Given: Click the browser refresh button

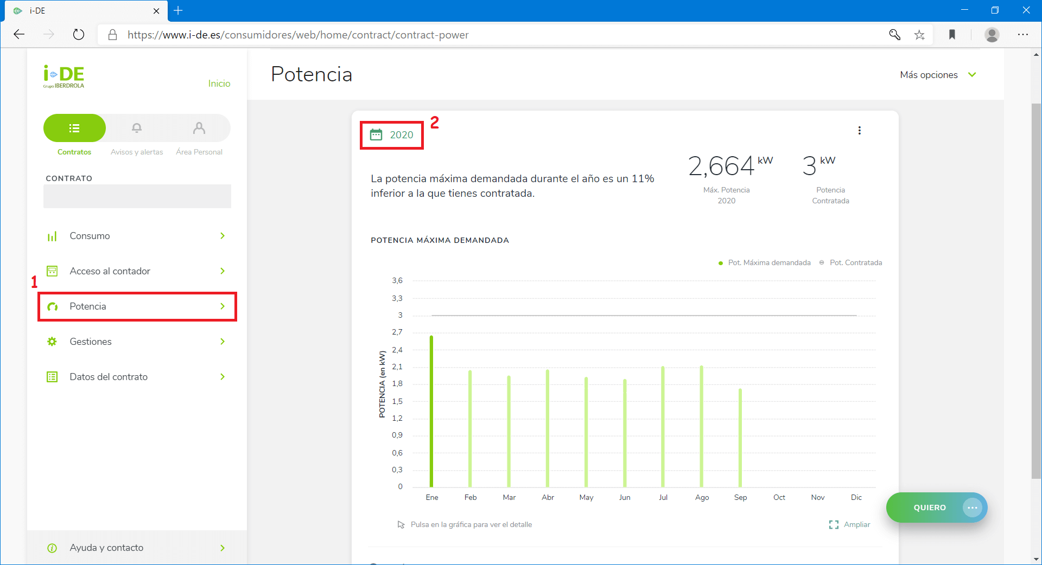Looking at the screenshot, I should click(79, 35).
